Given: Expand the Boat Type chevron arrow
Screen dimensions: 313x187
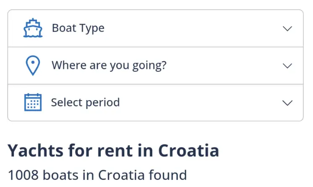Looking at the screenshot, I should tap(287, 28).
